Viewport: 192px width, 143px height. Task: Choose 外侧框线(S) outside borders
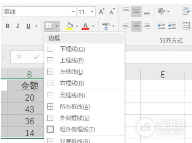point(84,118)
